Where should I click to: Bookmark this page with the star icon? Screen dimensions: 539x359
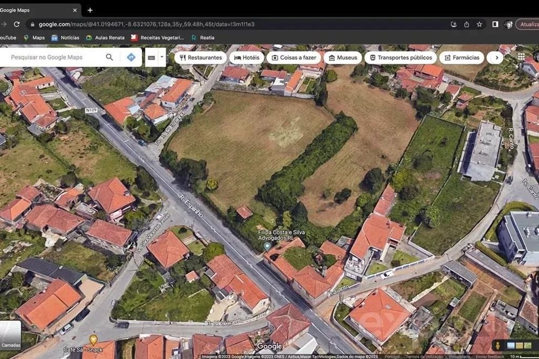pos(479,24)
